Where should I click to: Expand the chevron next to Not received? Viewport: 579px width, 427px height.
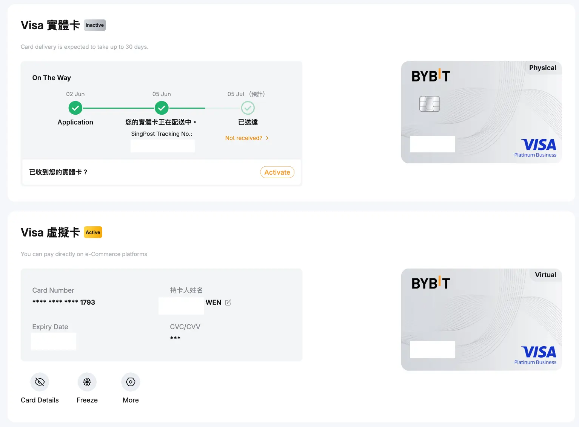point(267,138)
